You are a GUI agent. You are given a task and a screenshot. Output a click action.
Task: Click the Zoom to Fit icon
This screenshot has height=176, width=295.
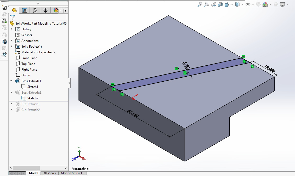[200, 4]
